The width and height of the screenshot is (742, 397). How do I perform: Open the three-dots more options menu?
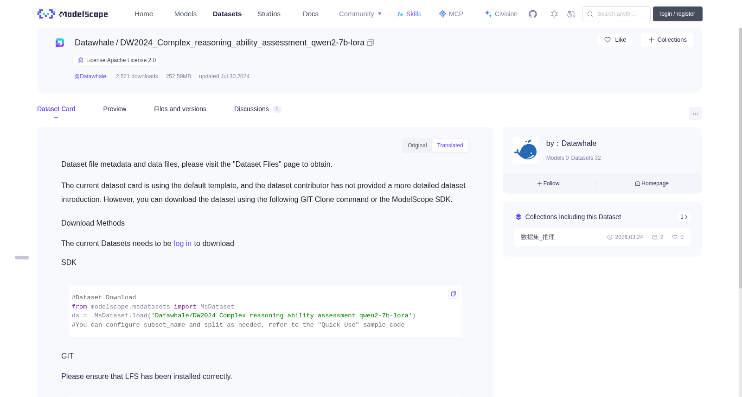(695, 113)
